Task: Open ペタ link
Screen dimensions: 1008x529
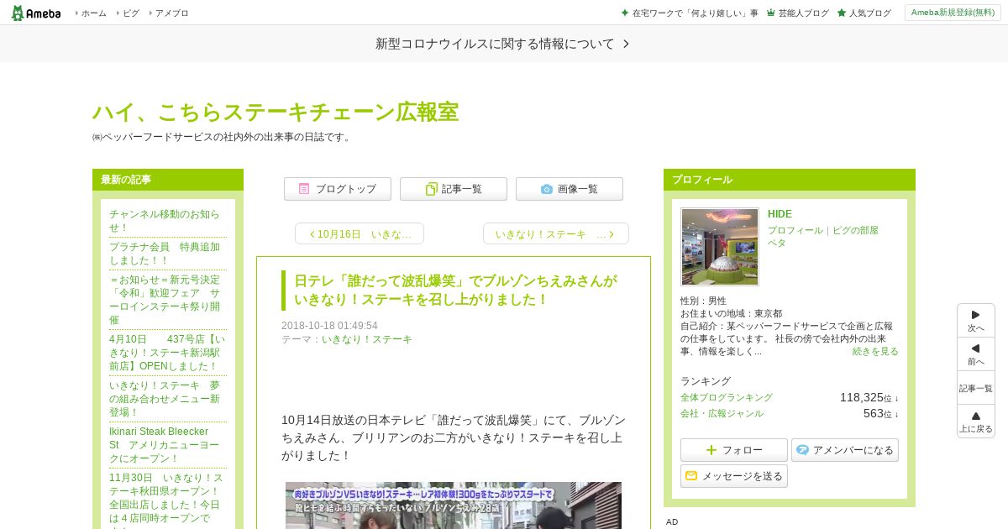Action: pyautogui.click(x=777, y=243)
